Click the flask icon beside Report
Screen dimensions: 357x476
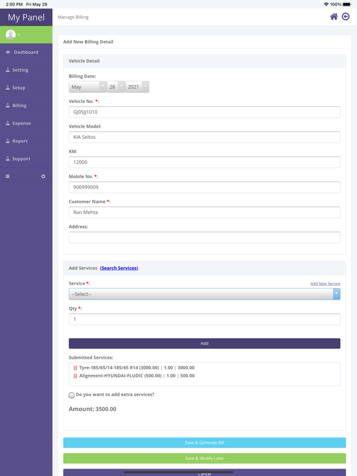tap(7, 141)
